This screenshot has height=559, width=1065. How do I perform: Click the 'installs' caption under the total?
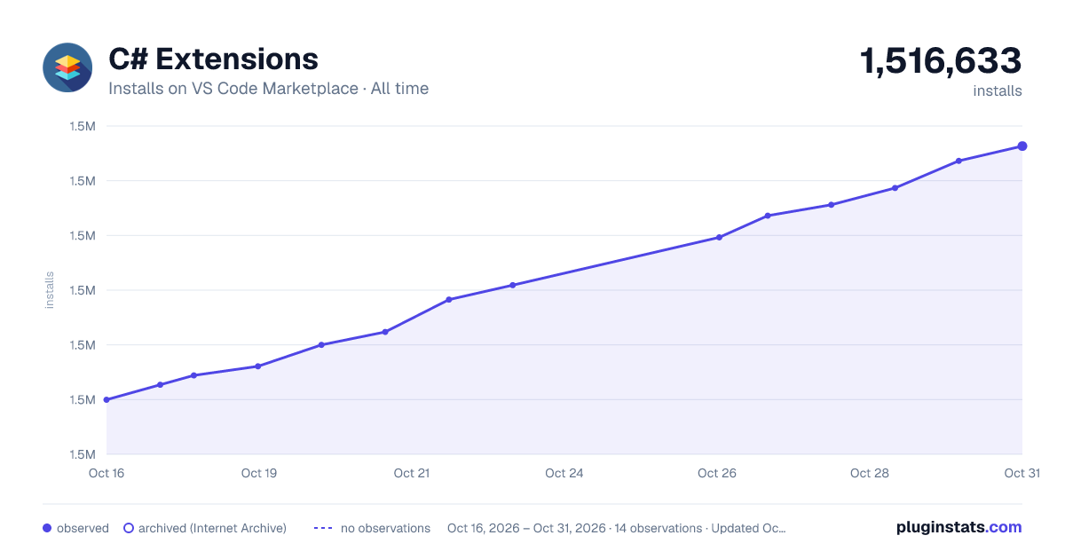click(998, 91)
